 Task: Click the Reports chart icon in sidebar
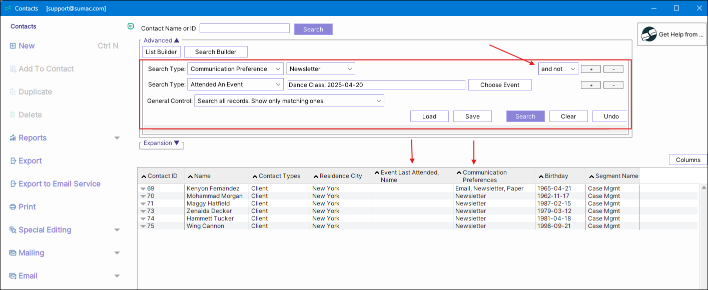(x=13, y=138)
